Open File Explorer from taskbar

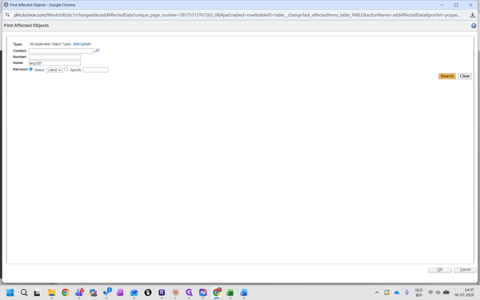[x=51, y=292]
